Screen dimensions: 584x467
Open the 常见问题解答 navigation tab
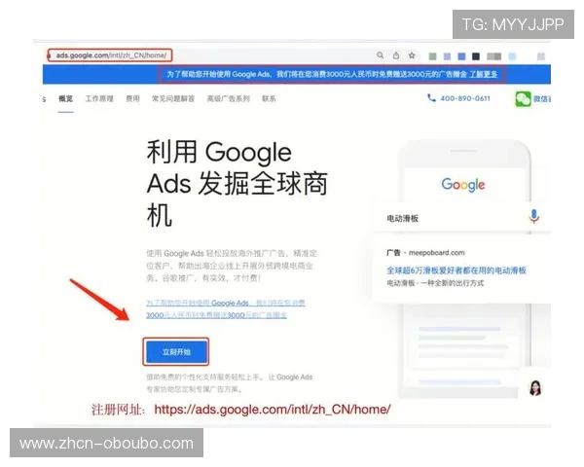[x=173, y=98]
